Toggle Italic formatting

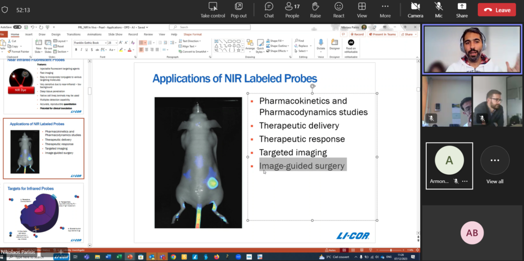click(81, 50)
